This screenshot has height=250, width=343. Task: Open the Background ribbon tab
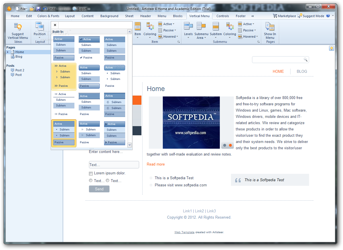(109, 16)
